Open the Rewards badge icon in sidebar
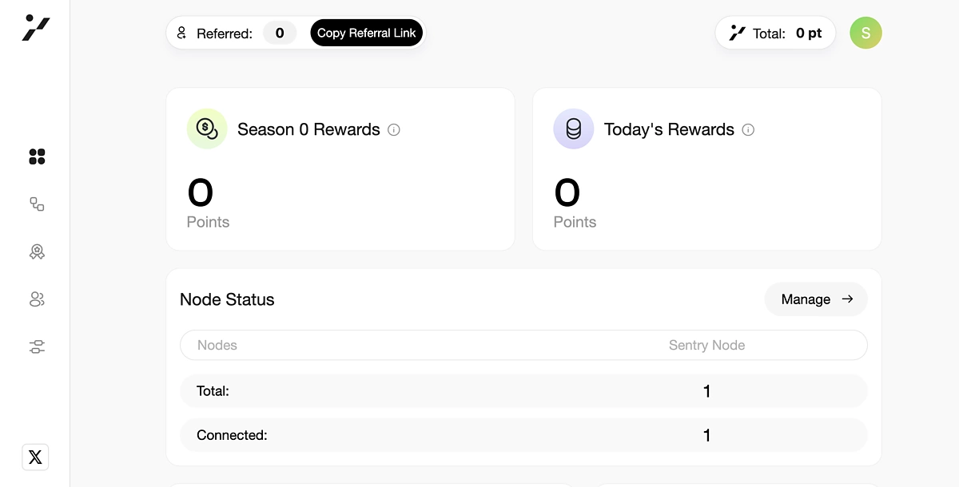The height and width of the screenshot is (487, 959). 37,252
